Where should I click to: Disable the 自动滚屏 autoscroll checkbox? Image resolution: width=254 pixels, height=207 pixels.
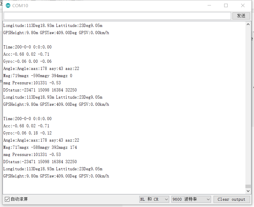point(6,199)
